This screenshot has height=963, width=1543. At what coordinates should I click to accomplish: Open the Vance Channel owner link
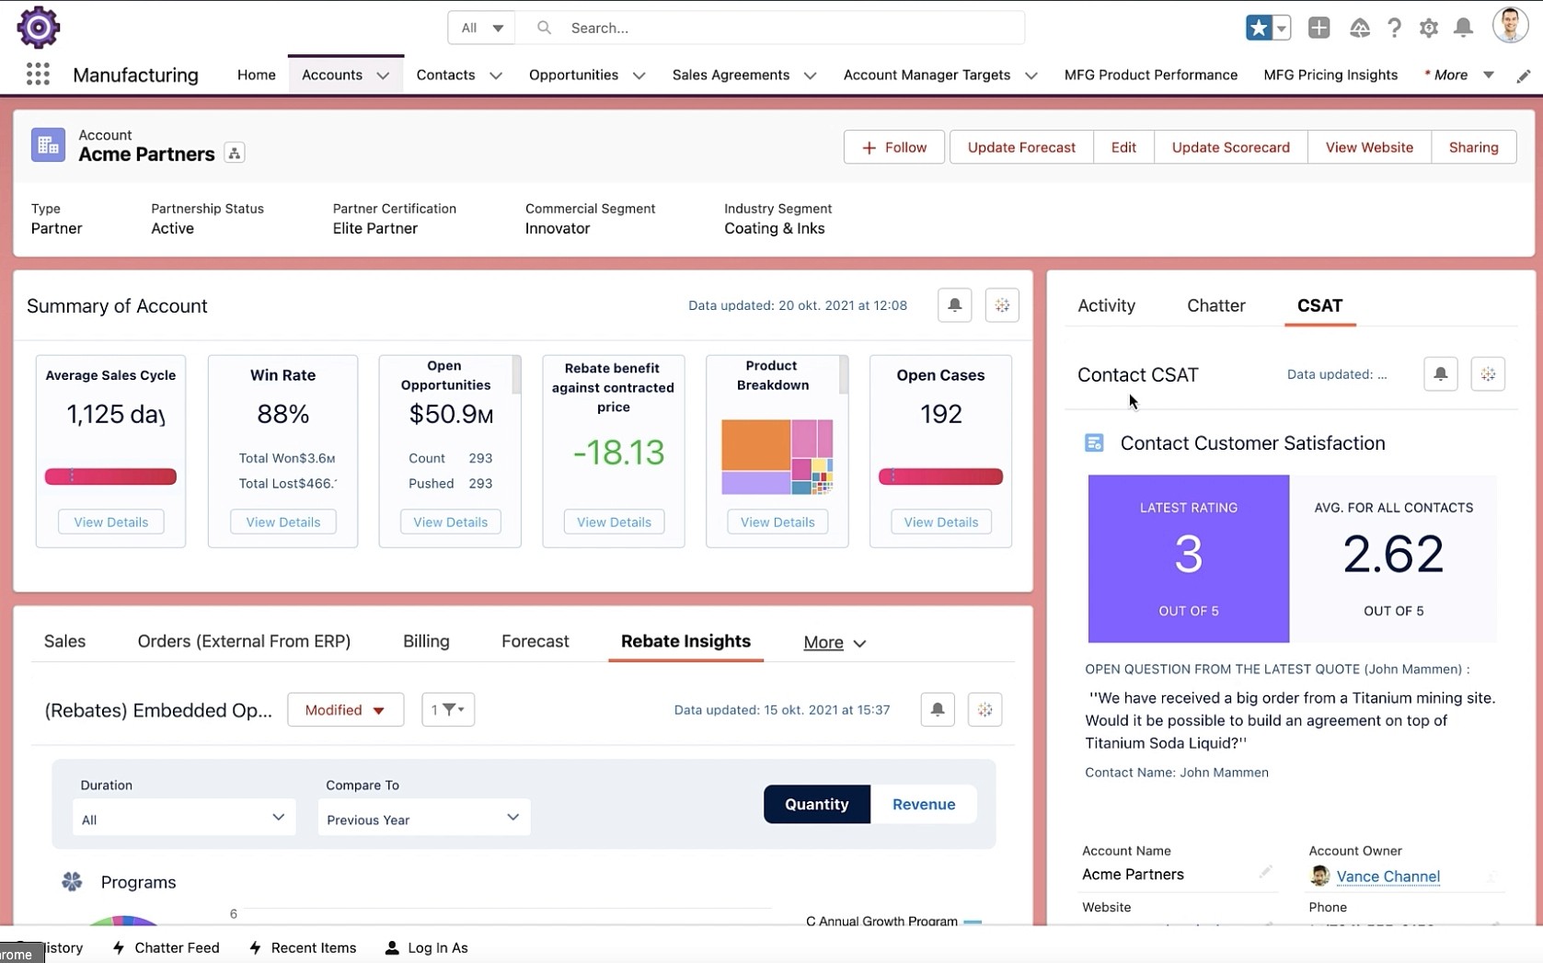tap(1388, 877)
